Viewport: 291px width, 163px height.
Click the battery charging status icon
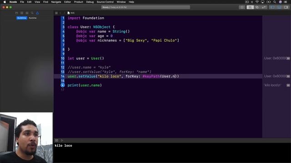point(269,2)
